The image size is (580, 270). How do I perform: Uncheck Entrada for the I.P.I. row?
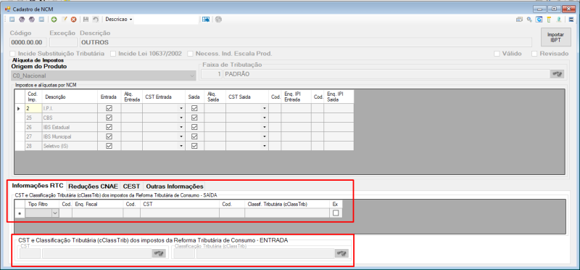coord(109,109)
